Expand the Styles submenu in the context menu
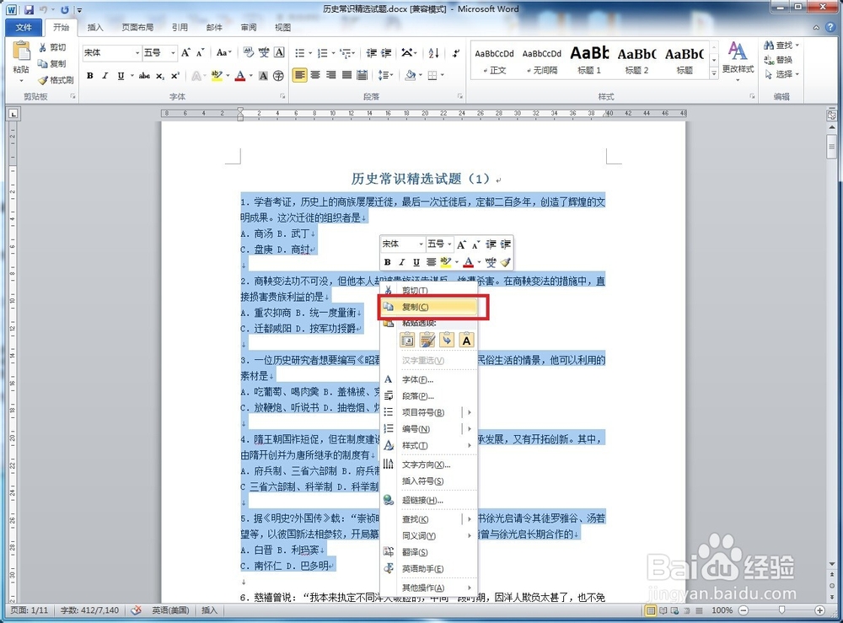Screen dimensions: 843x623 470,445
